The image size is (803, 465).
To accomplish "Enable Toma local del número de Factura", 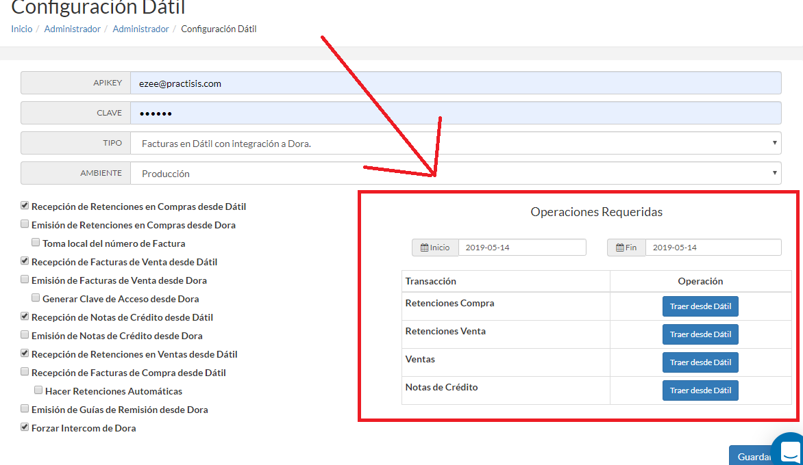I will (x=36, y=243).
